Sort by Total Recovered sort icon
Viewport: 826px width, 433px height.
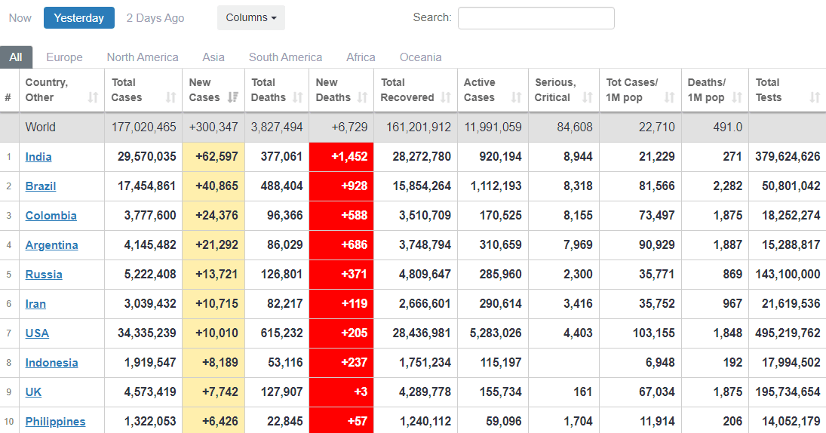445,97
